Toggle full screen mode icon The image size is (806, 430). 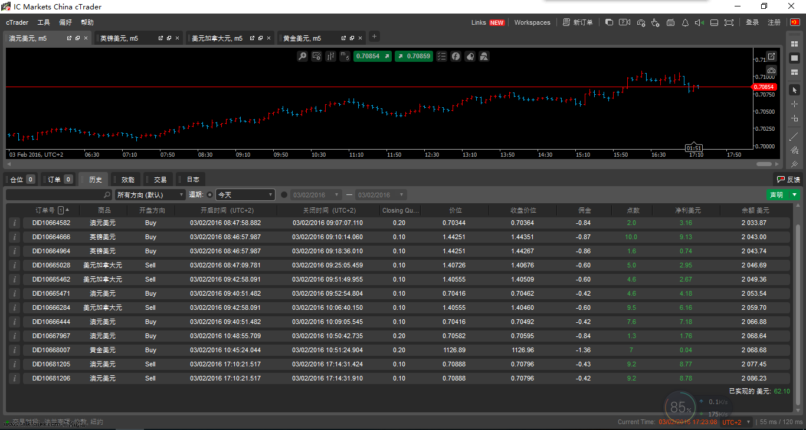(729, 22)
